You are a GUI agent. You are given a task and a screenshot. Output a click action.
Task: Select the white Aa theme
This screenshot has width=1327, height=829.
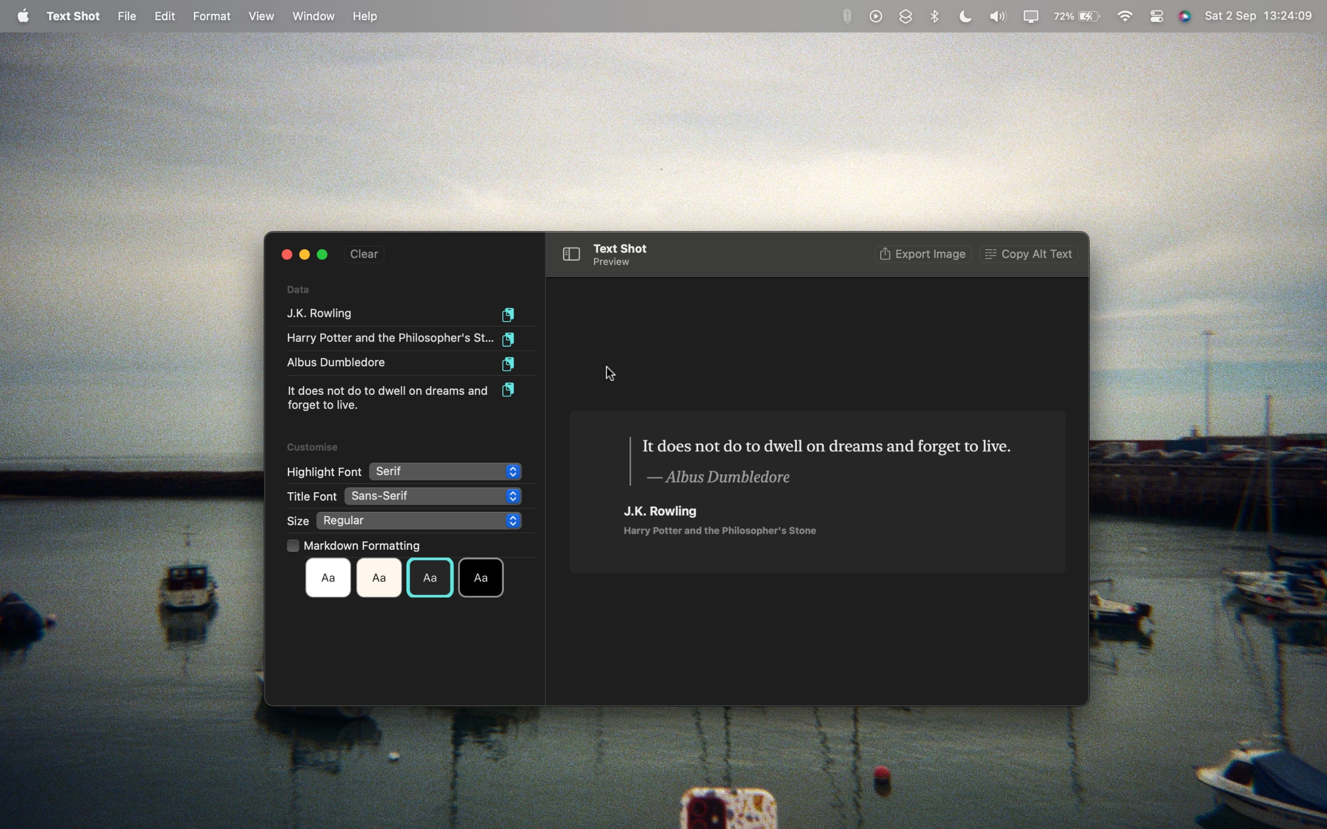[328, 577]
